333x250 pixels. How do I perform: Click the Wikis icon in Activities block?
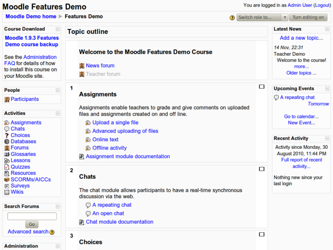pos(7,192)
